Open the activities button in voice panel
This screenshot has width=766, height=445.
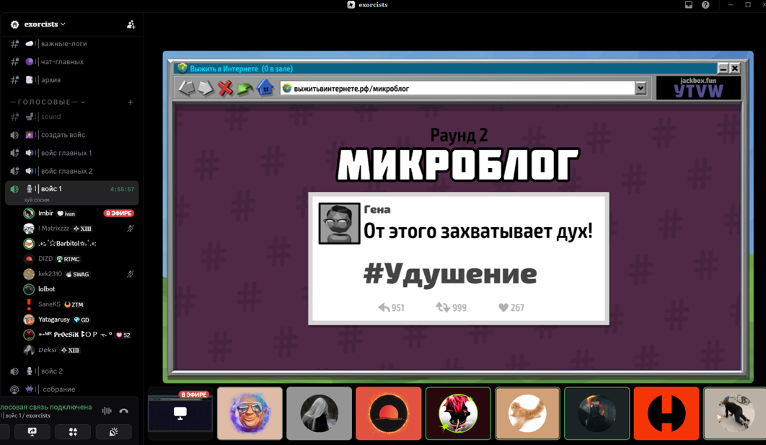(x=73, y=432)
